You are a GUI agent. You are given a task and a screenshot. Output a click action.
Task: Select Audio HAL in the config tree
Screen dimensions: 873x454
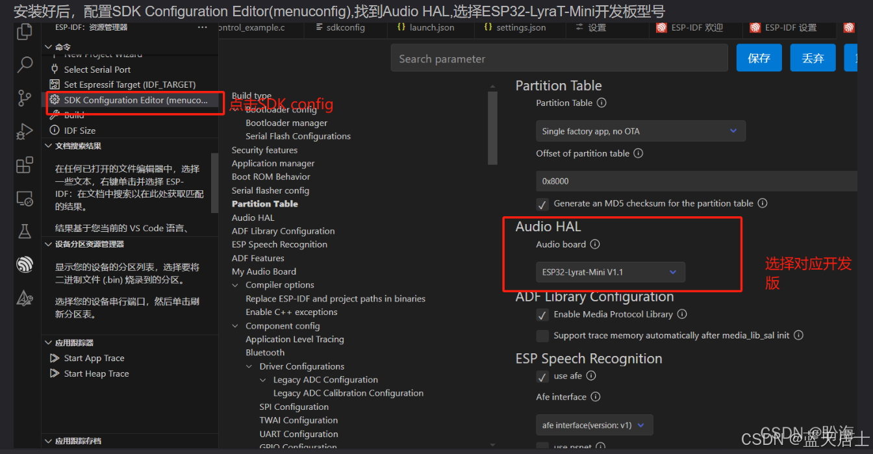click(253, 218)
